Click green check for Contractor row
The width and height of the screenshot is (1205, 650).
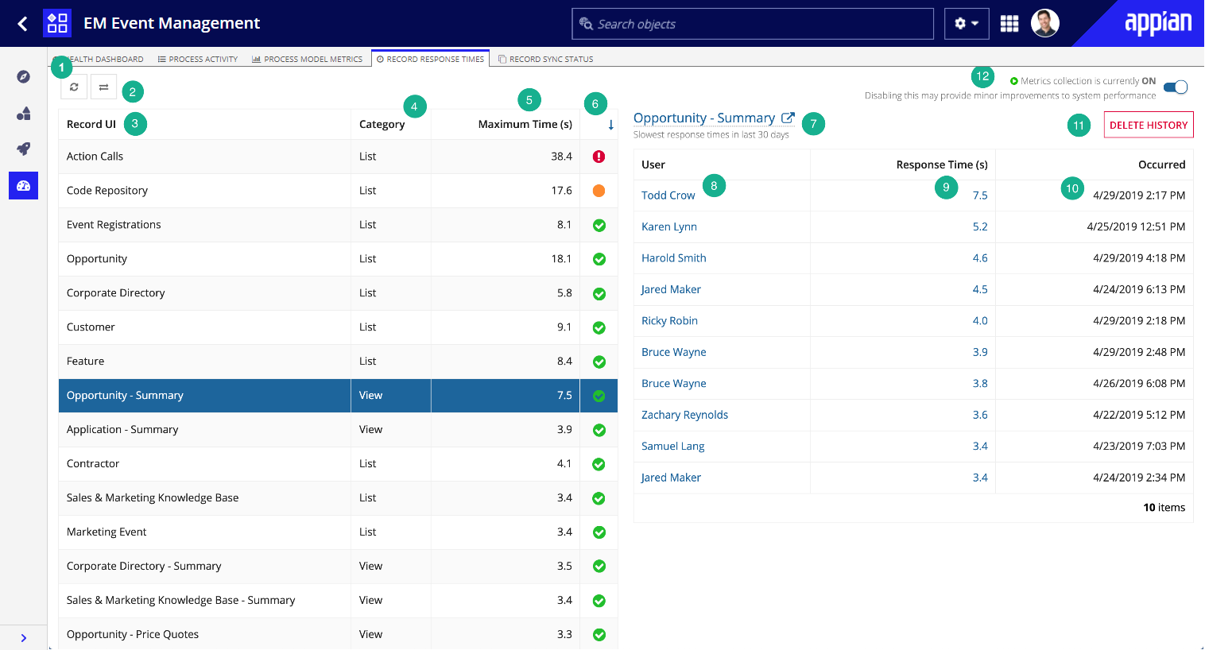(x=599, y=464)
